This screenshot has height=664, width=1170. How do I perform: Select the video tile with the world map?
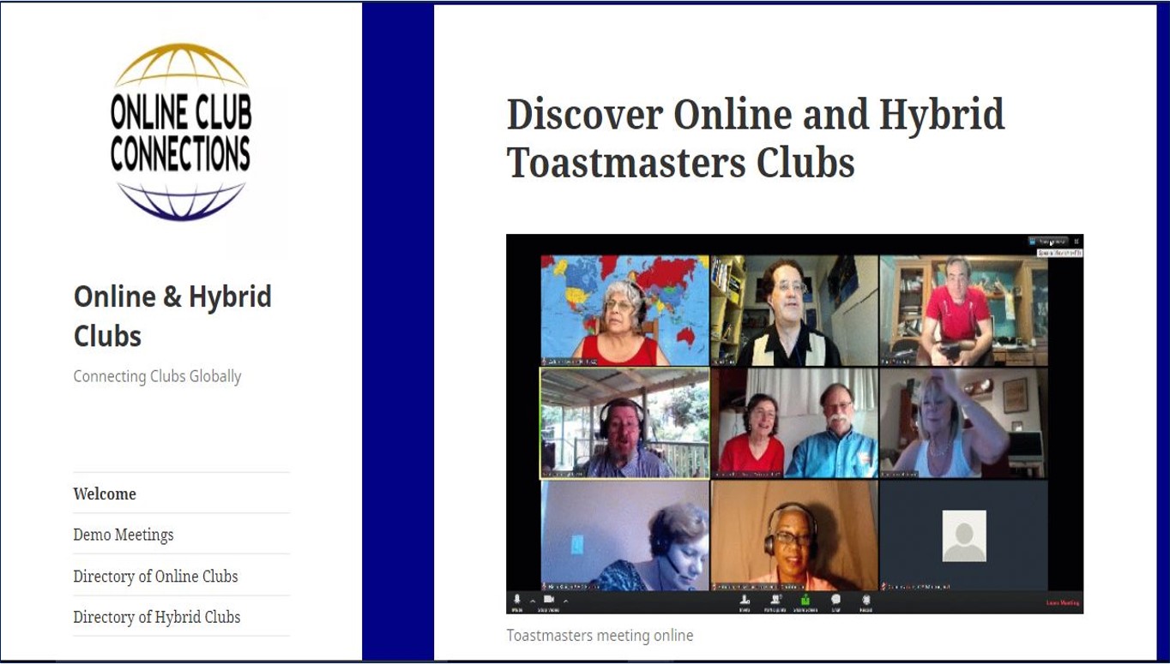[x=625, y=310]
